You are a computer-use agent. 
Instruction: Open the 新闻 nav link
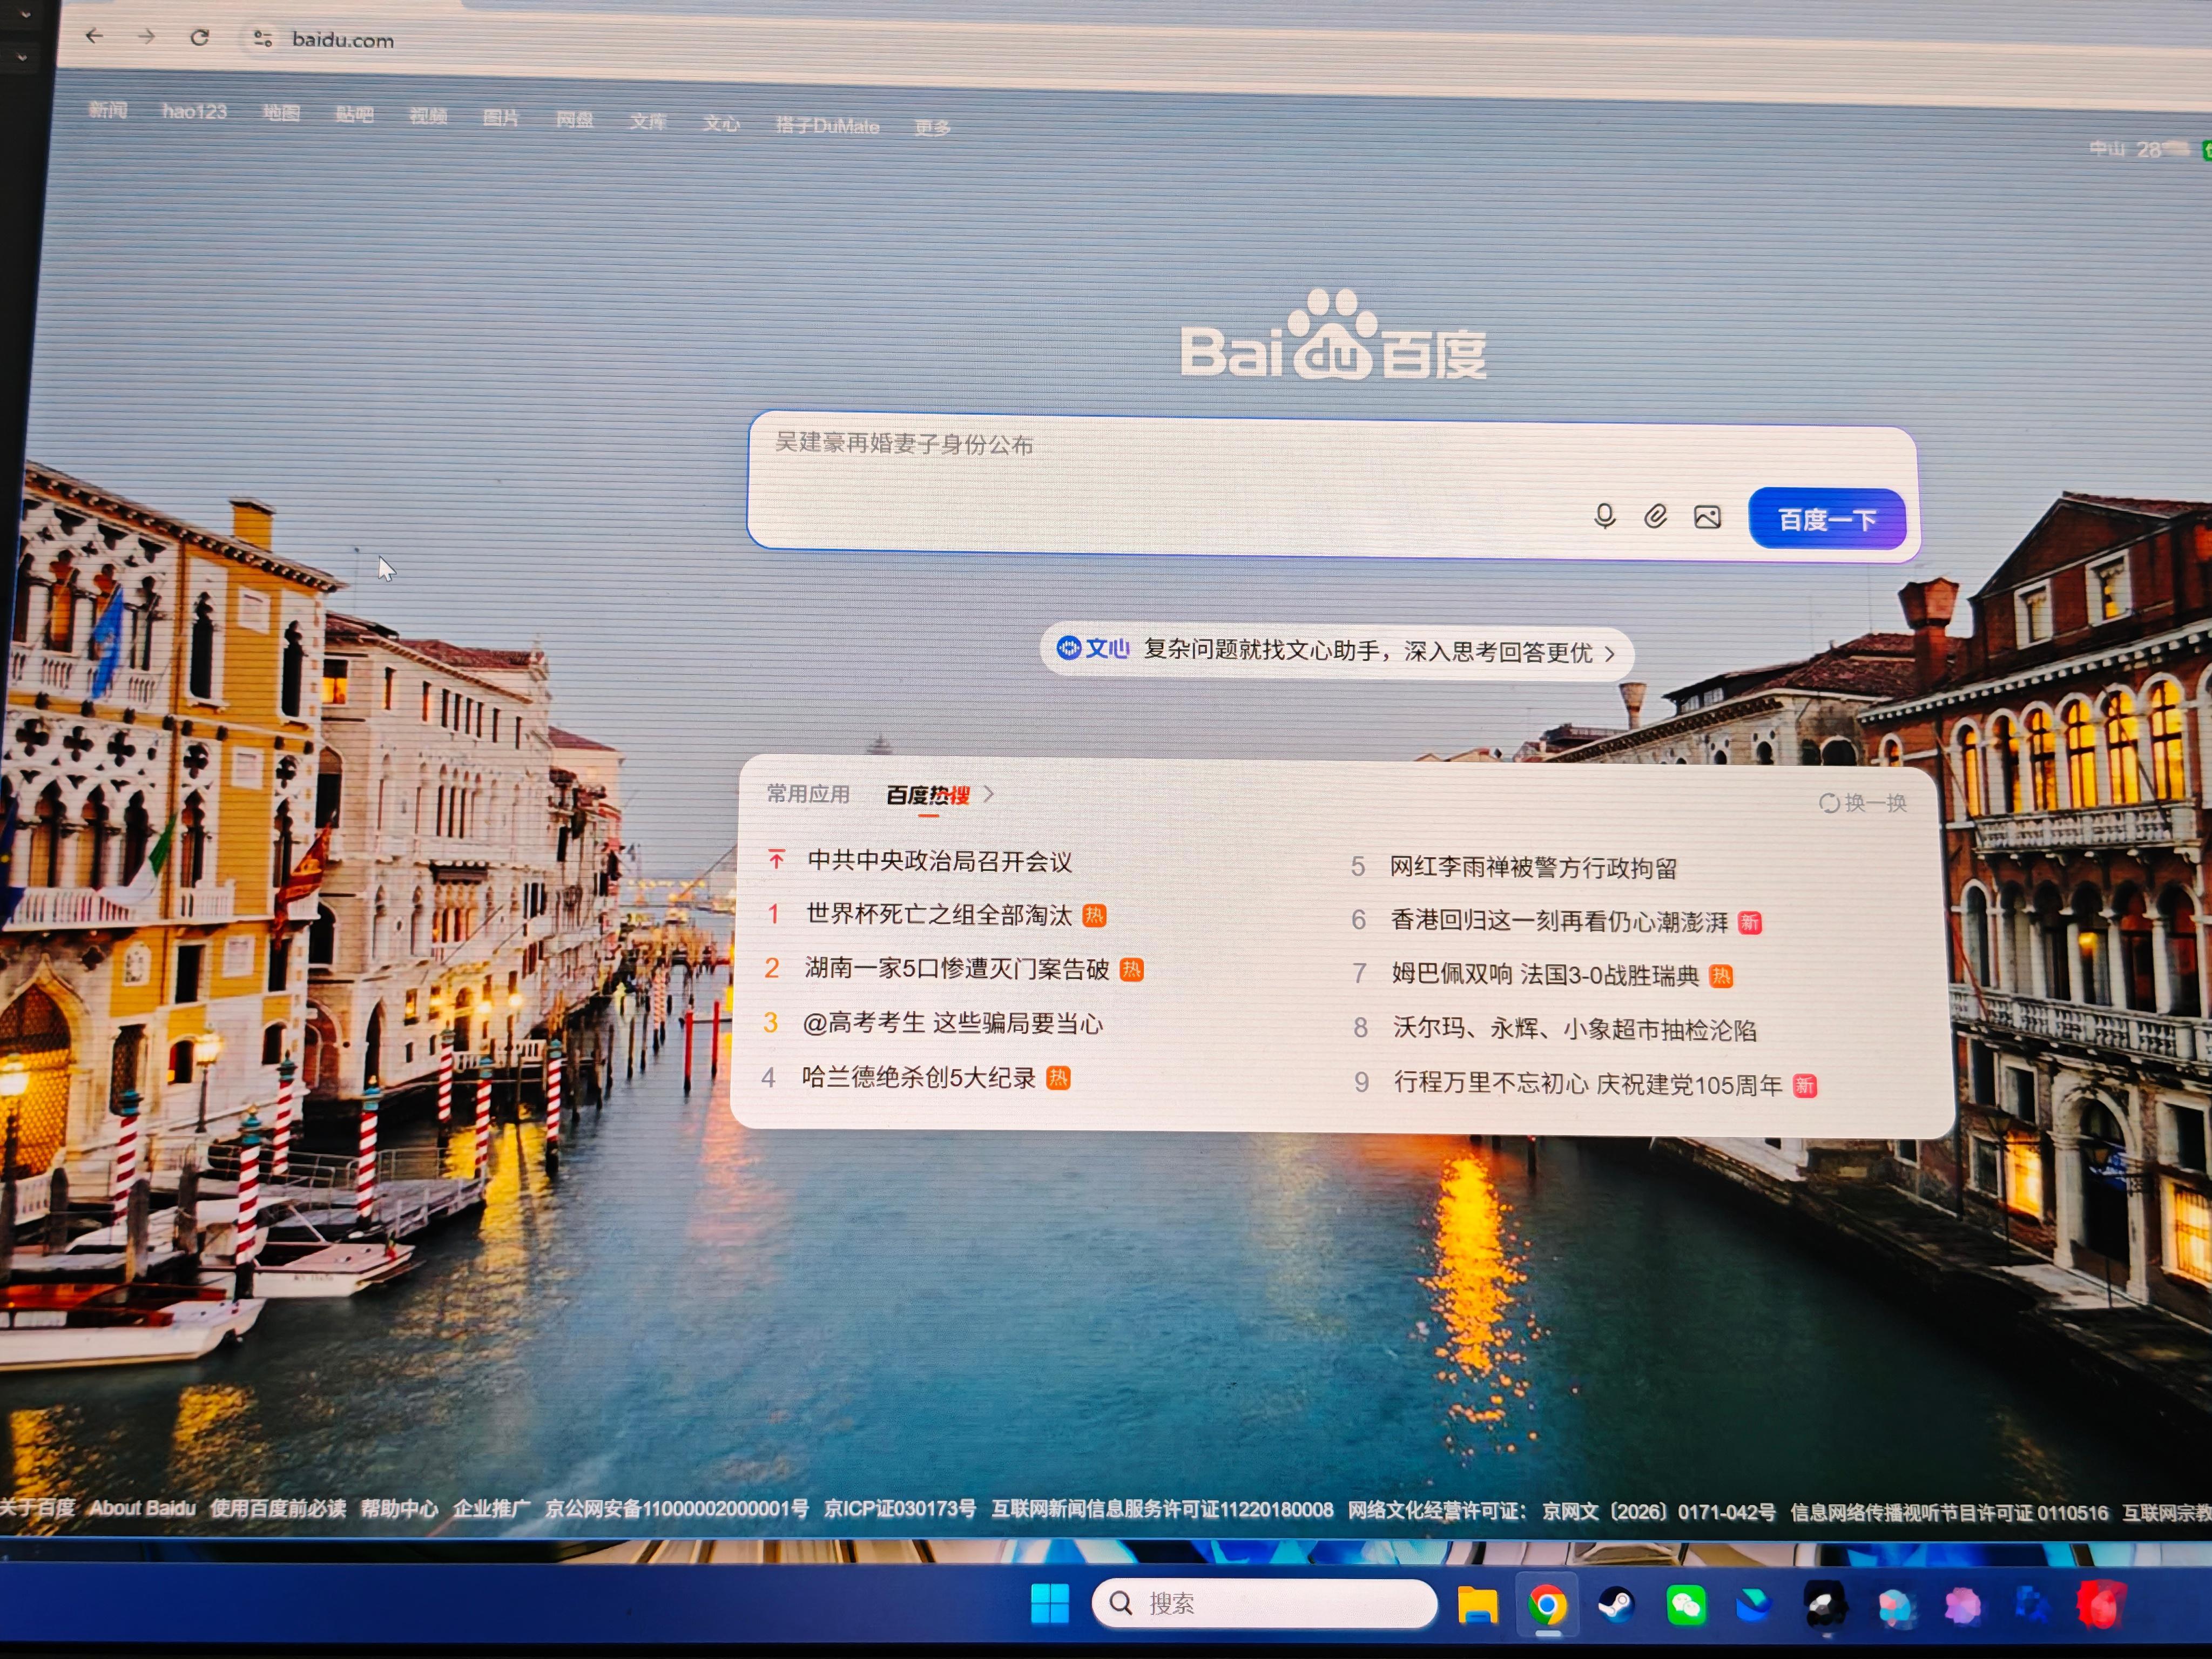pos(108,110)
